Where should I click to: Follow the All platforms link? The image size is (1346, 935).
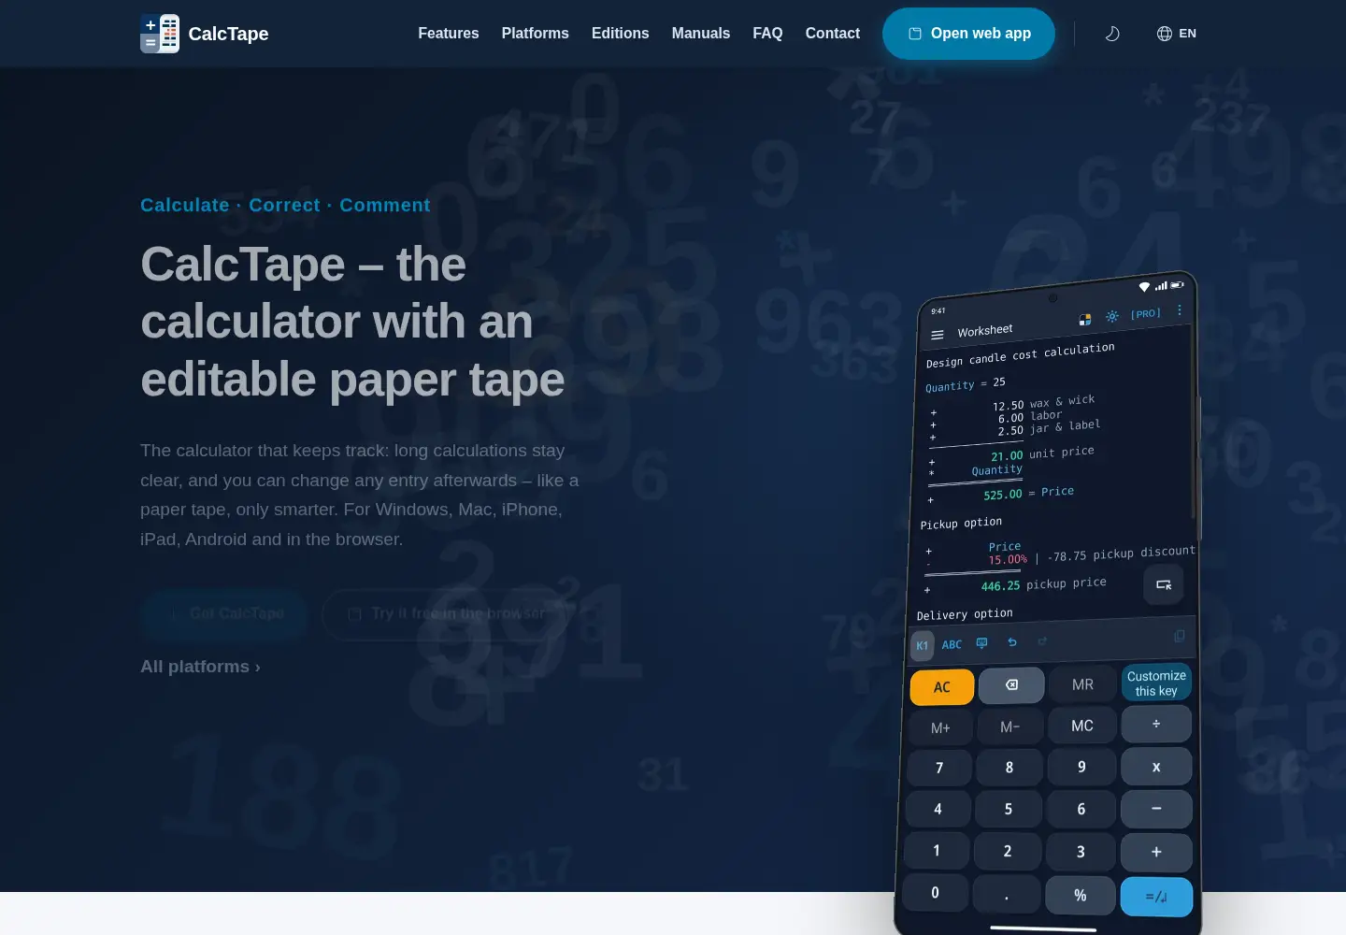pos(200,667)
